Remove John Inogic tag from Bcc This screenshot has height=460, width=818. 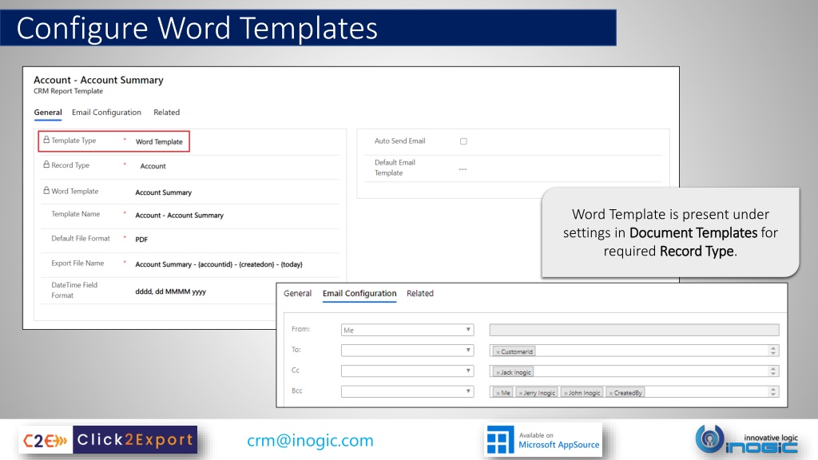[x=566, y=393]
